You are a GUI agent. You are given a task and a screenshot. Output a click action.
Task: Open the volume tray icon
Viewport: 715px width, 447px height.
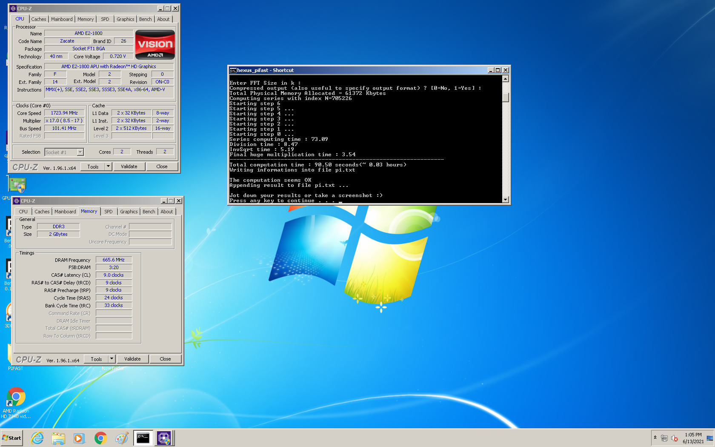pos(675,438)
